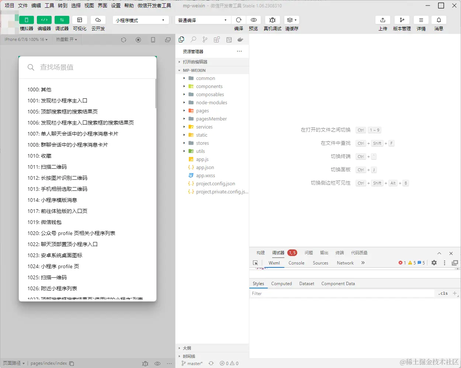Collapse the MP-WEIXIN project root
The image size is (461, 368).
[212, 70]
